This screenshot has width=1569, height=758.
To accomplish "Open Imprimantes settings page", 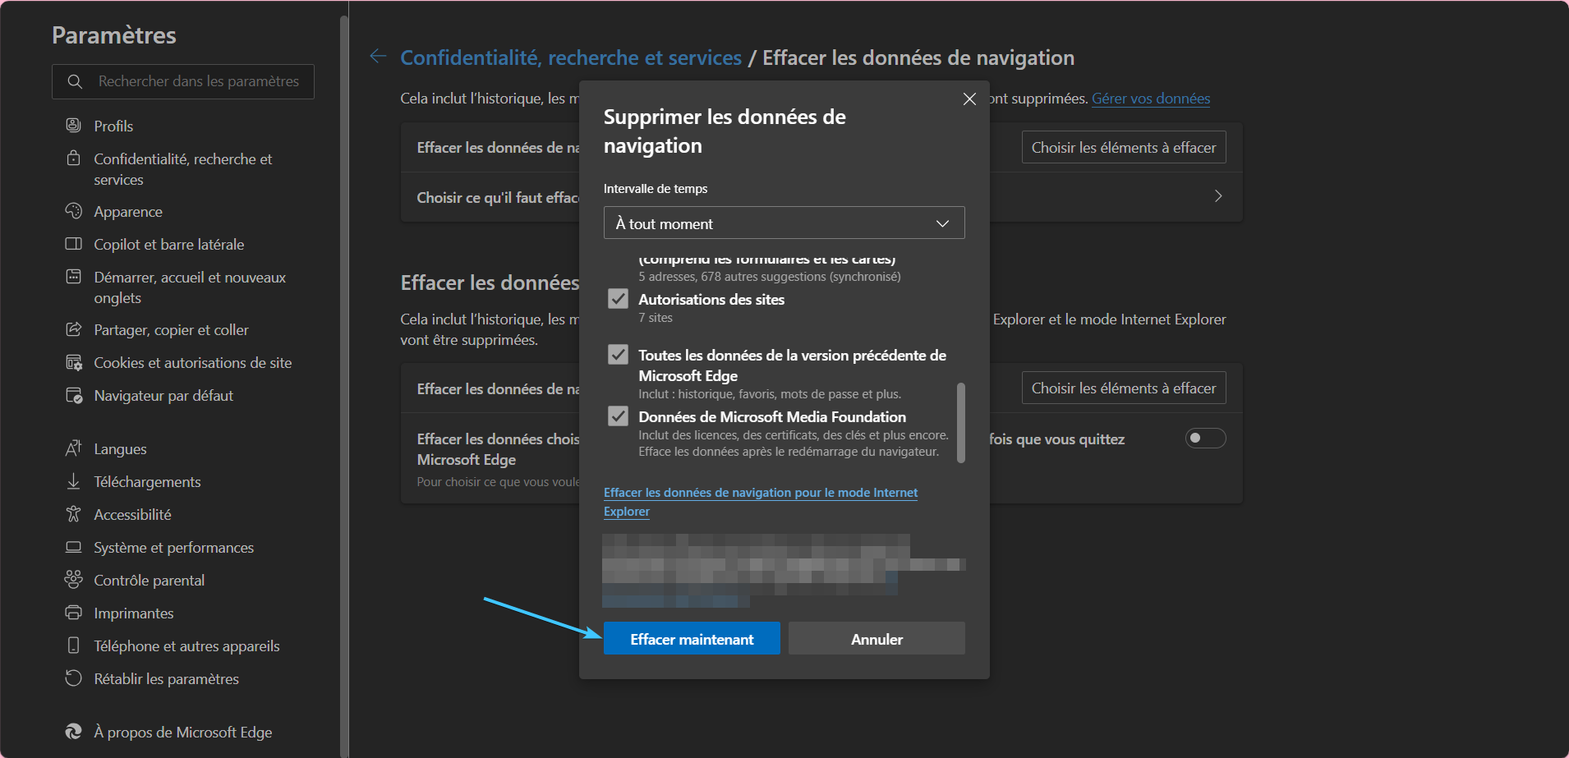I will click(133, 613).
